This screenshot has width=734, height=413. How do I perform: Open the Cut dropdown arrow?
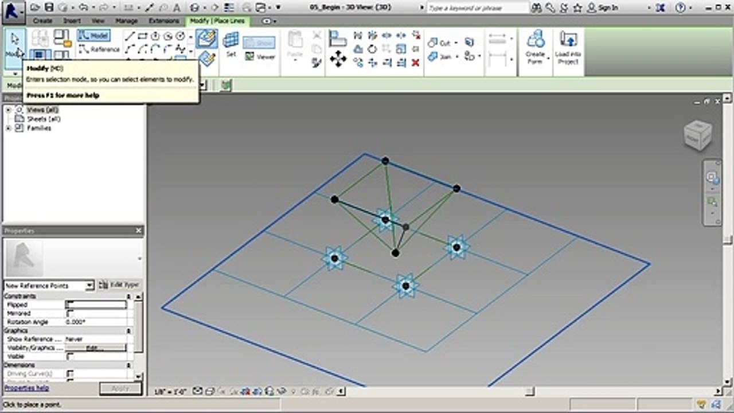[456, 43]
